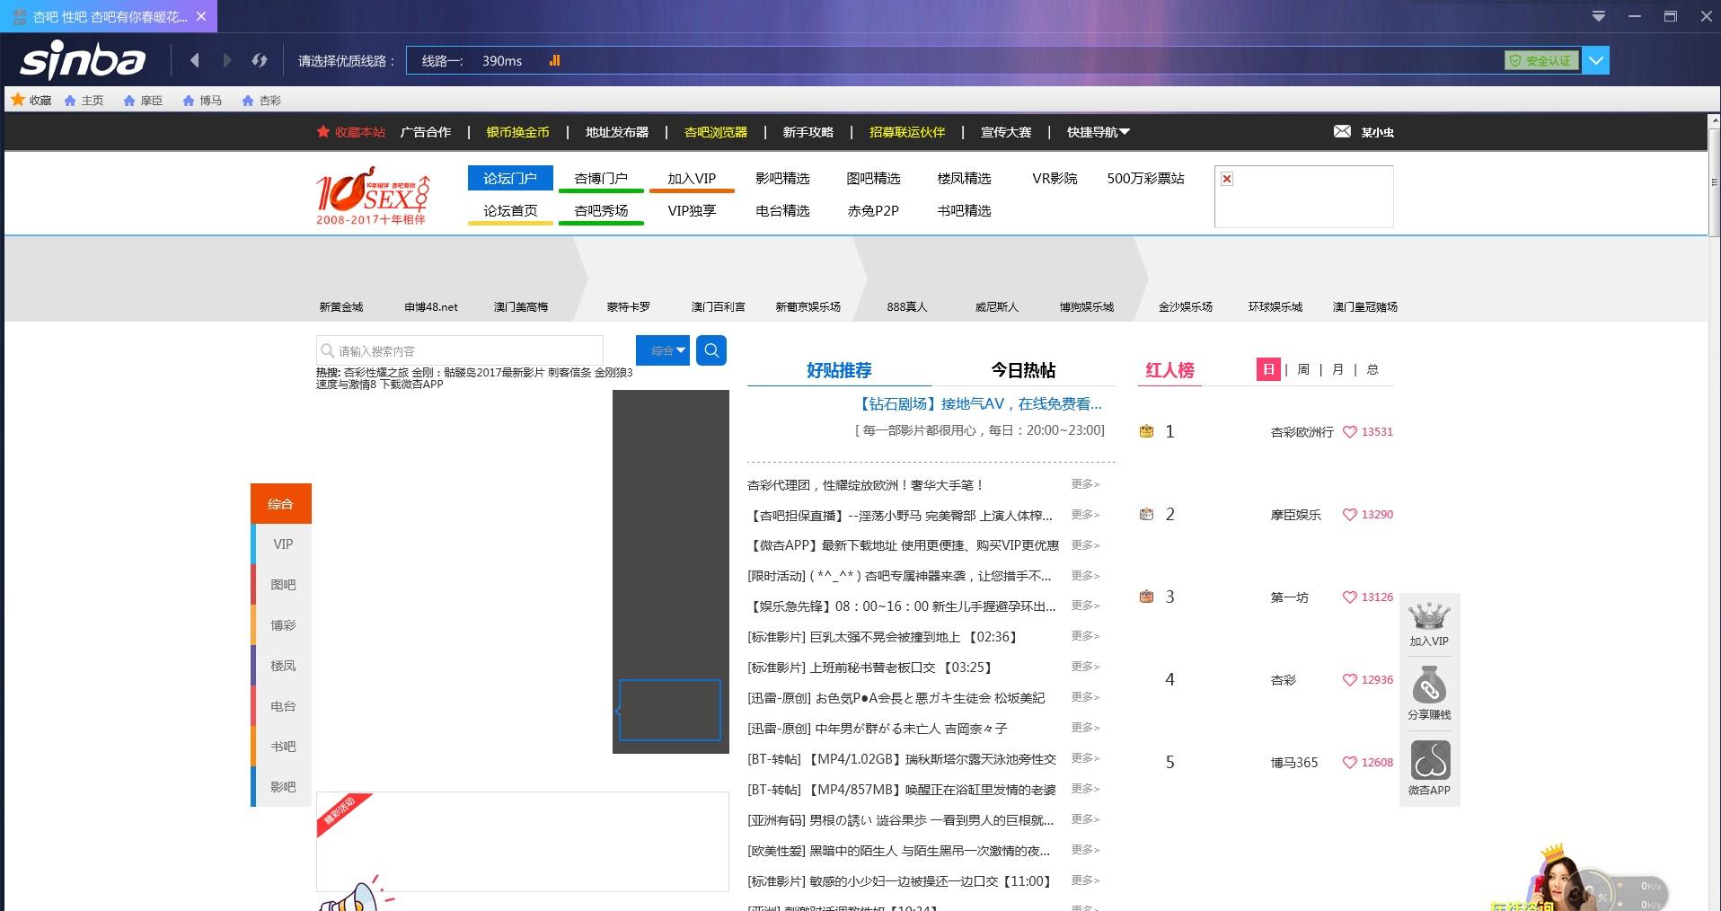Click the 广告合作 link
1721x911 pixels.
[x=426, y=132]
